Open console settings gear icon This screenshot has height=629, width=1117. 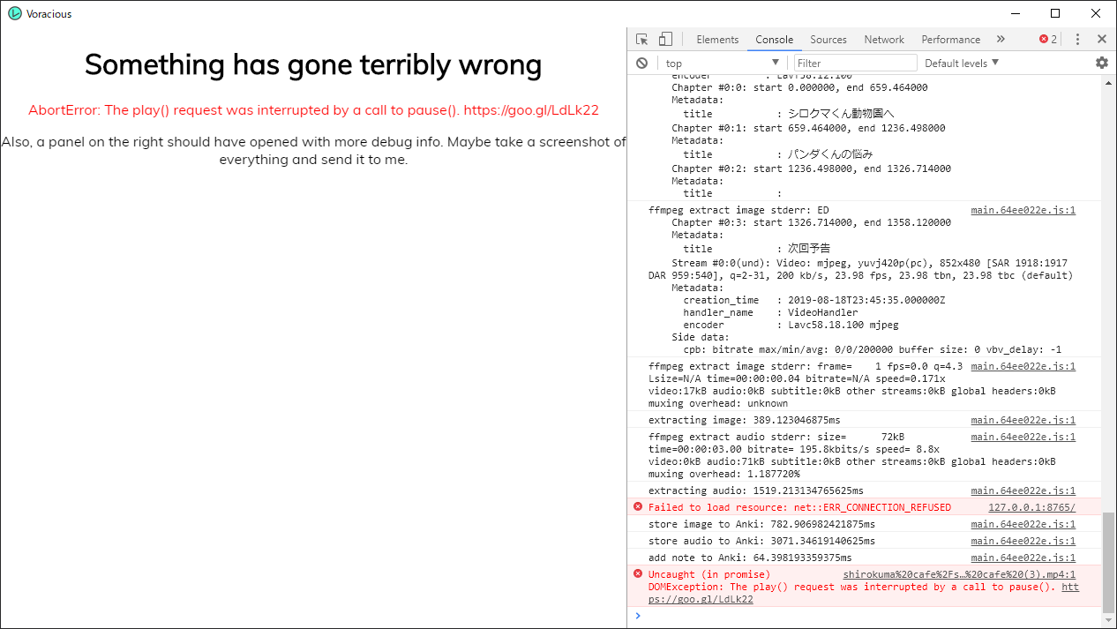click(1101, 63)
